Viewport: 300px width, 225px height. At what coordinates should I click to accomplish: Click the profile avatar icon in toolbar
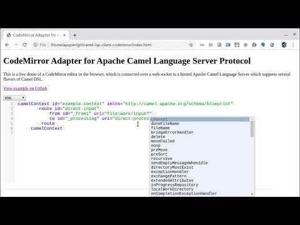pyautogui.click(x=284, y=45)
